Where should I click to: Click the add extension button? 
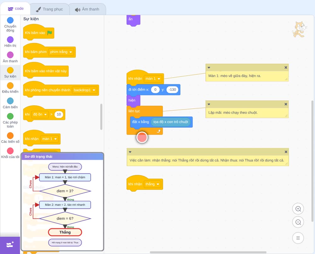tap(10, 245)
